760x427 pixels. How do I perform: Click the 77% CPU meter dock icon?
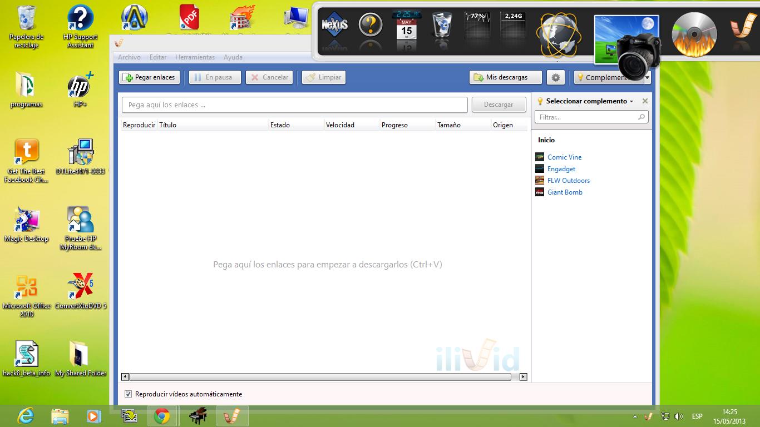[x=477, y=24]
